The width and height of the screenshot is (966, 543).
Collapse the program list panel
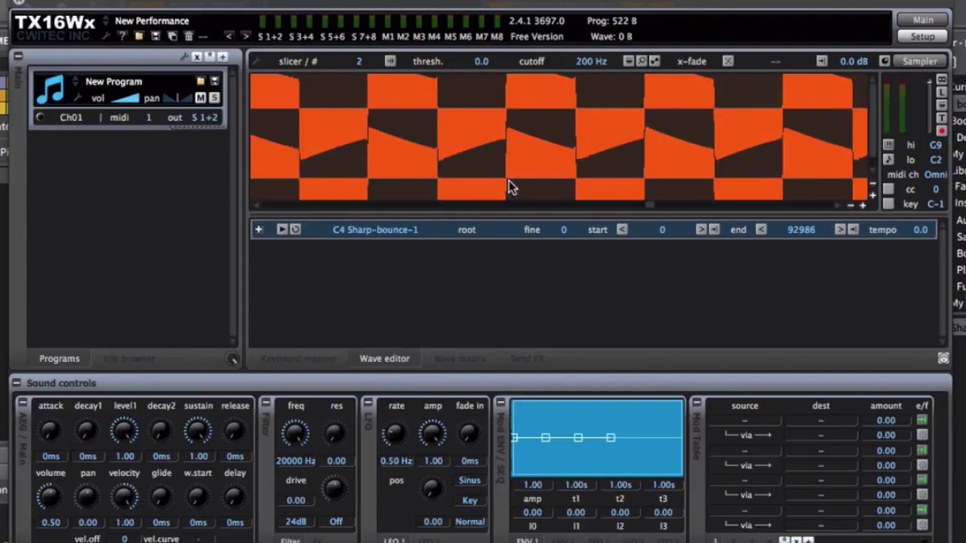click(x=17, y=57)
